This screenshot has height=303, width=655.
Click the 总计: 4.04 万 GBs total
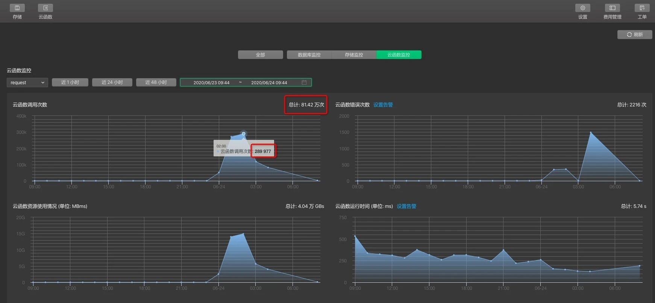coord(305,206)
